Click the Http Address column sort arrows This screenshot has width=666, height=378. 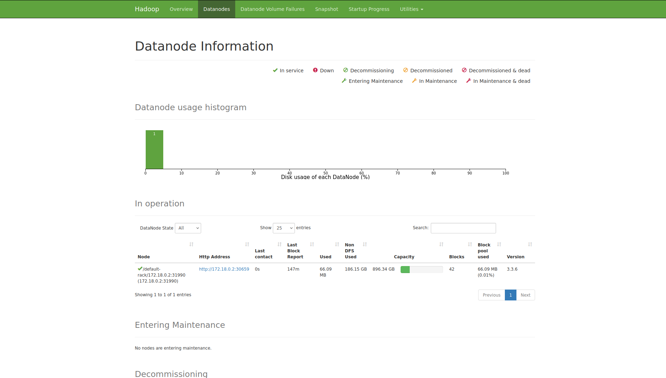(247, 244)
